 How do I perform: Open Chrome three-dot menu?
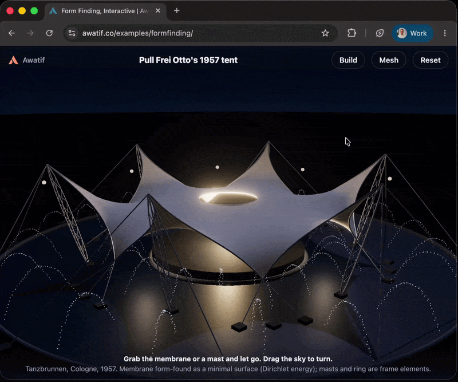[x=445, y=33]
